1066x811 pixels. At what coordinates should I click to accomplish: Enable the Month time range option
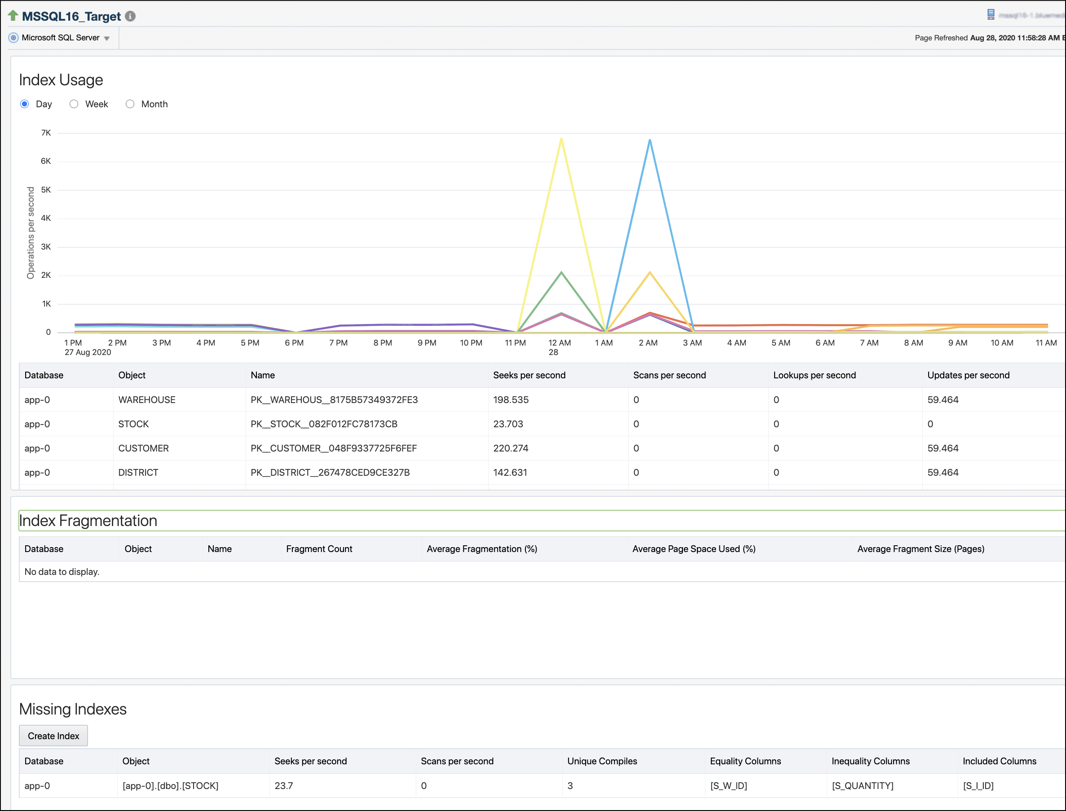click(x=129, y=103)
